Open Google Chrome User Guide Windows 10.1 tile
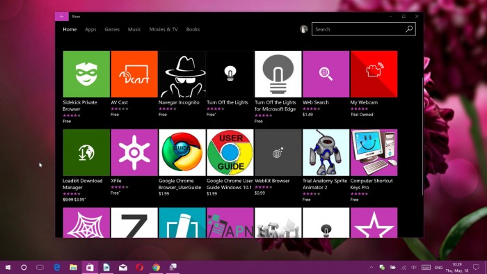Screen dimensions: 487x274 tap(230, 152)
